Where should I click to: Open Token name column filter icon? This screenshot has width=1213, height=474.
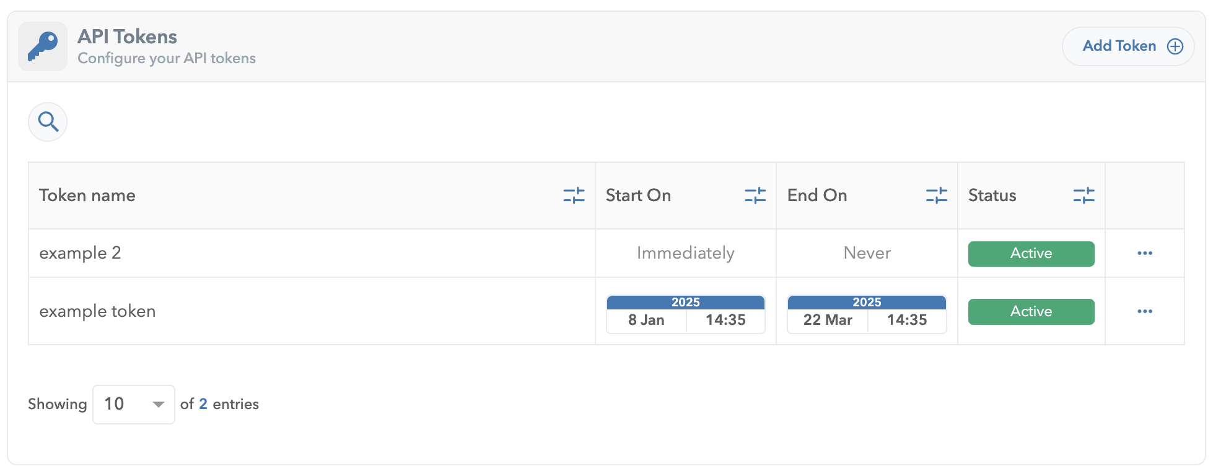coord(574,196)
